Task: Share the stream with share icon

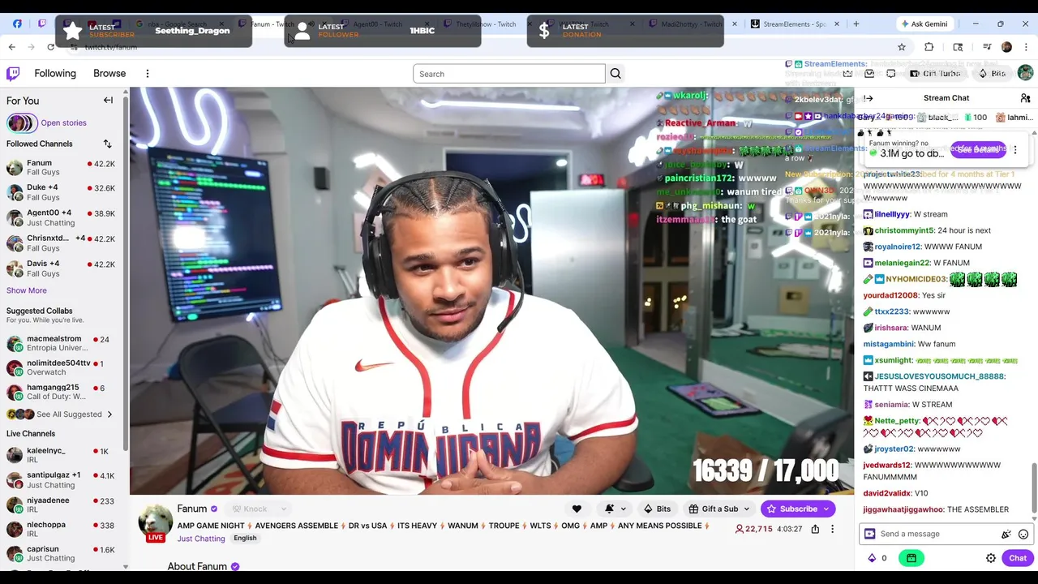Action: click(815, 530)
